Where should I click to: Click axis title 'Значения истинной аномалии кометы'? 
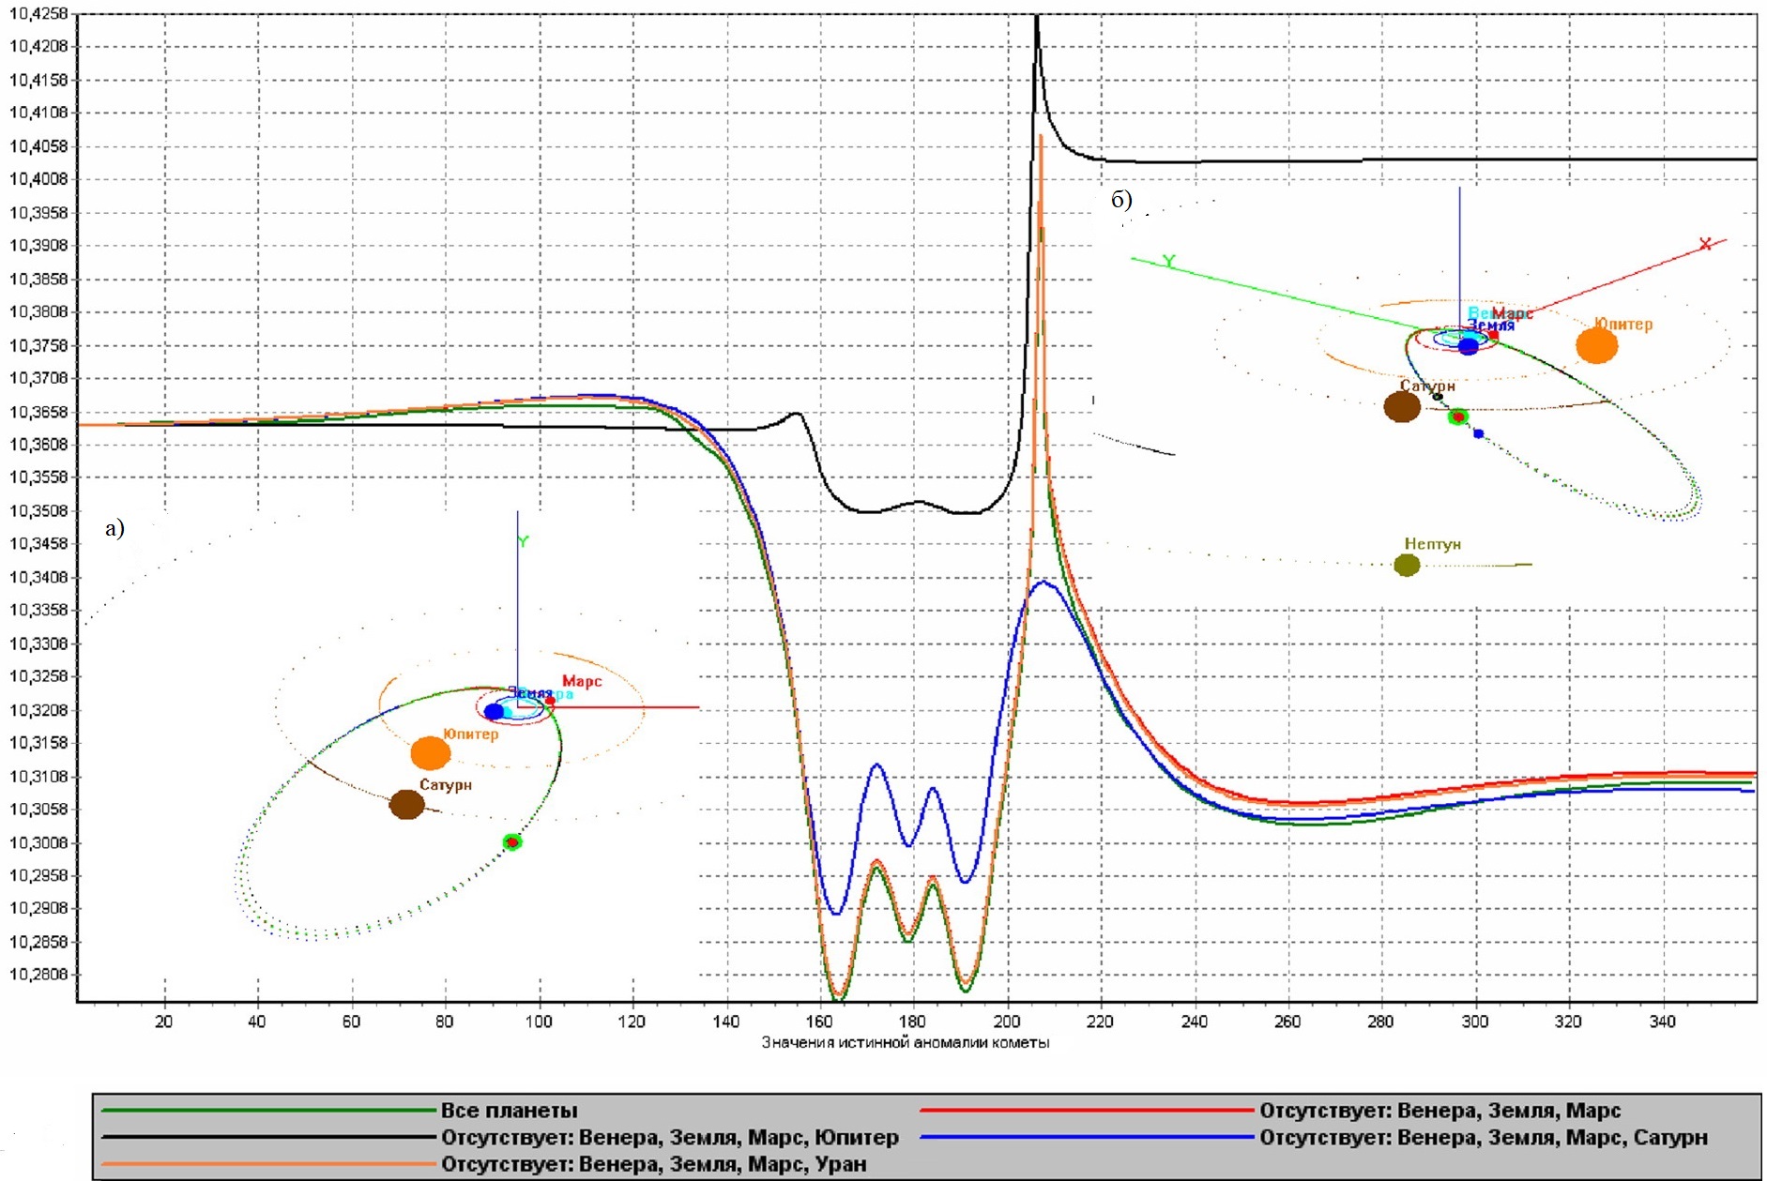click(x=905, y=1042)
